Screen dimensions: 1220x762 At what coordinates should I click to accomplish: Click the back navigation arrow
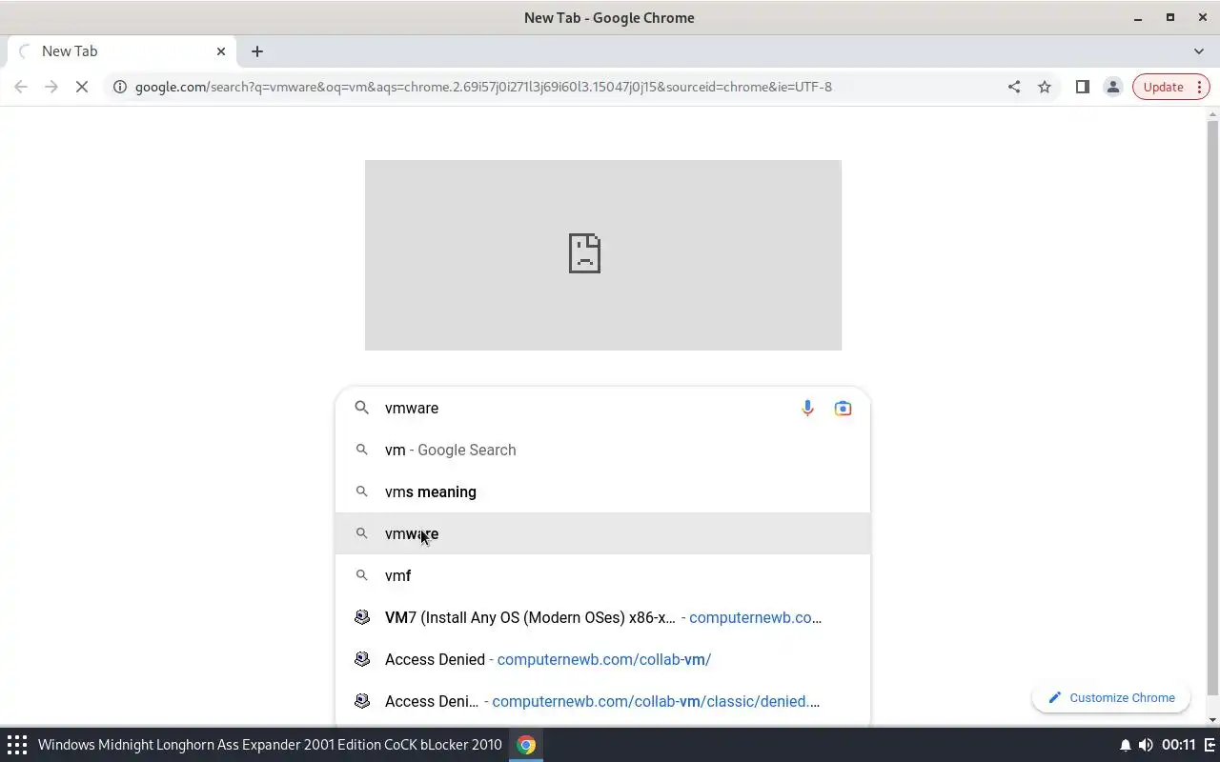pos(21,87)
